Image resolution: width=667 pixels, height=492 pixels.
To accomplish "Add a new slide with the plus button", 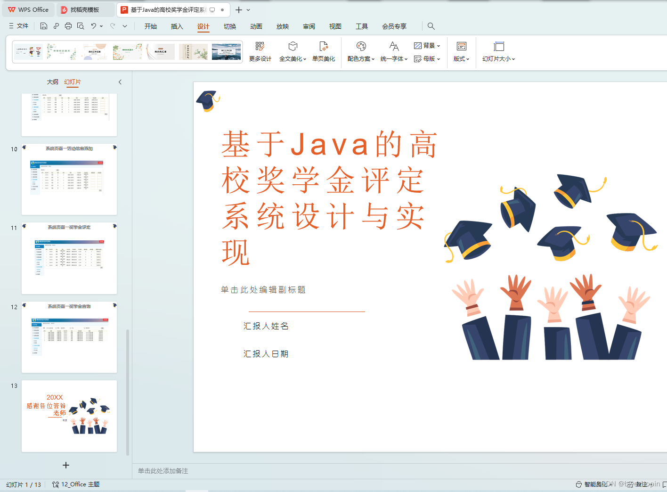I will [x=66, y=465].
